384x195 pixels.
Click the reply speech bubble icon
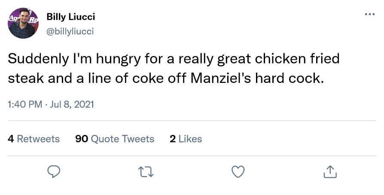click(53, 172)
